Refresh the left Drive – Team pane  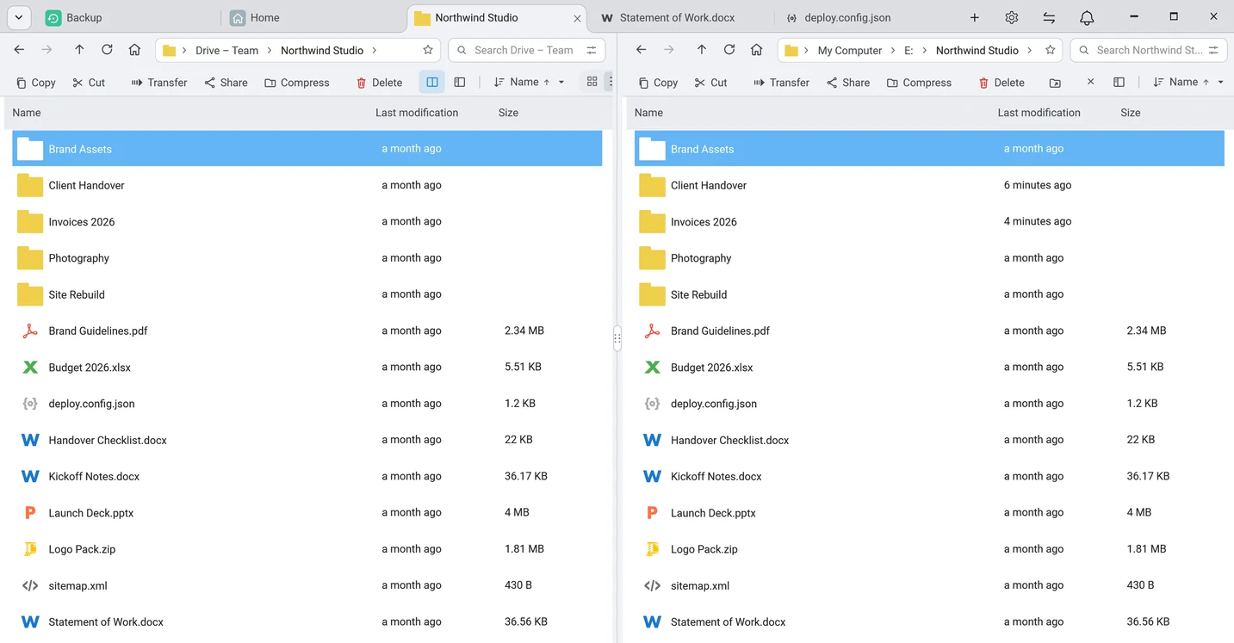click(x=107, y=50)
